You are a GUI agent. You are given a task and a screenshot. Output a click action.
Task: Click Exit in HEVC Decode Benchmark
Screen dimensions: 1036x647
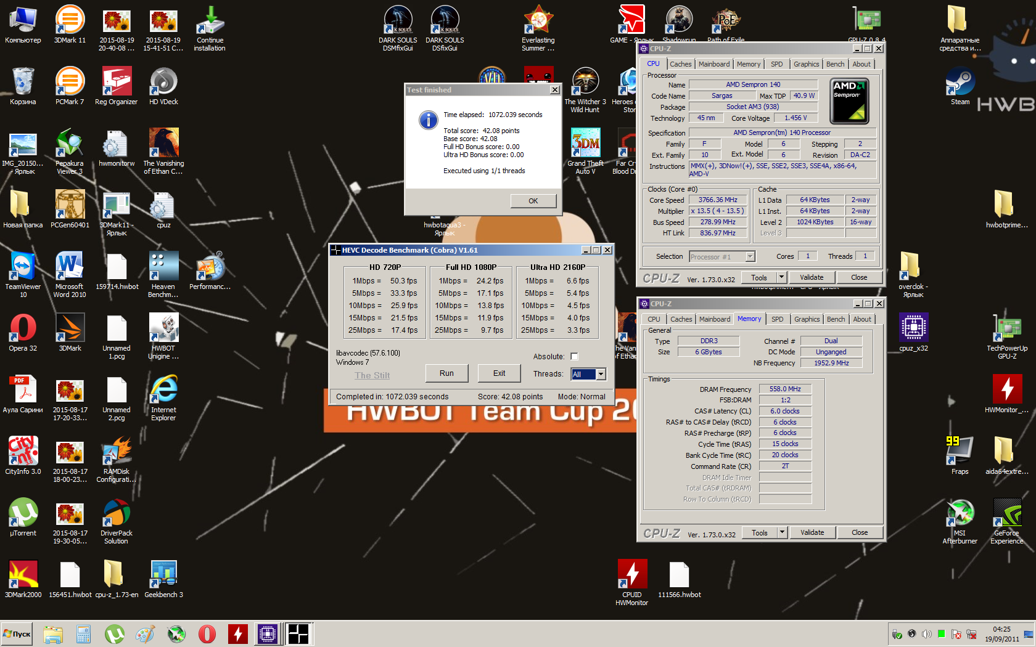[499, 373]
